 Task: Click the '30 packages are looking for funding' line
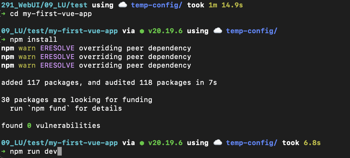tap(77, 100)
